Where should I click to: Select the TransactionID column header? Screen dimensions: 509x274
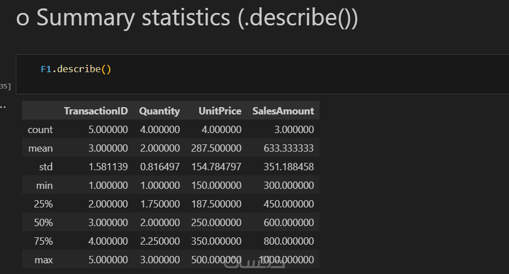tap(96, 111)
